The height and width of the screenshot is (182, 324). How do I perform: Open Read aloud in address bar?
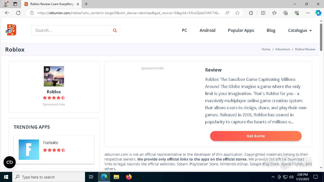pyautogui.click(x=227, y=13)
